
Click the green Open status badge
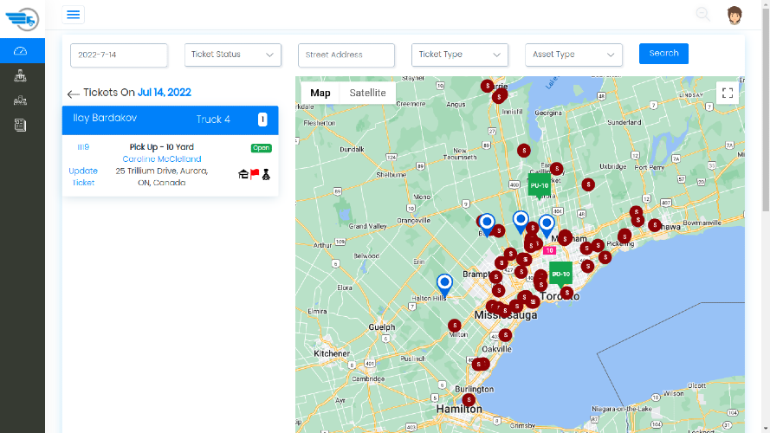pos(262,148)
